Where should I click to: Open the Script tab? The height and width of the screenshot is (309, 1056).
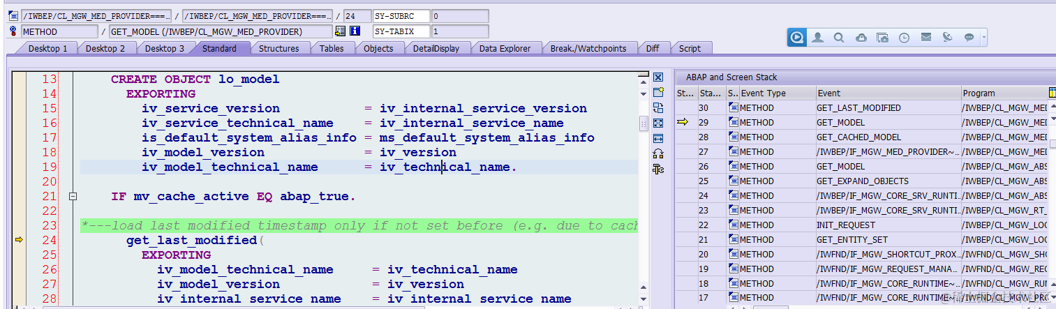690,48
